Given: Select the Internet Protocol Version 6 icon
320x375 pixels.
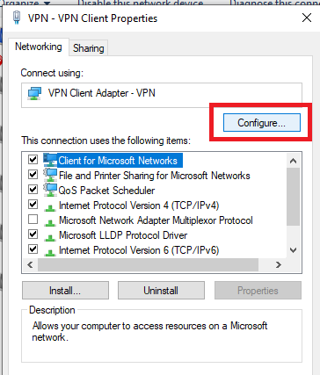Looking at the screenshot, I should (x=50, y=252).
